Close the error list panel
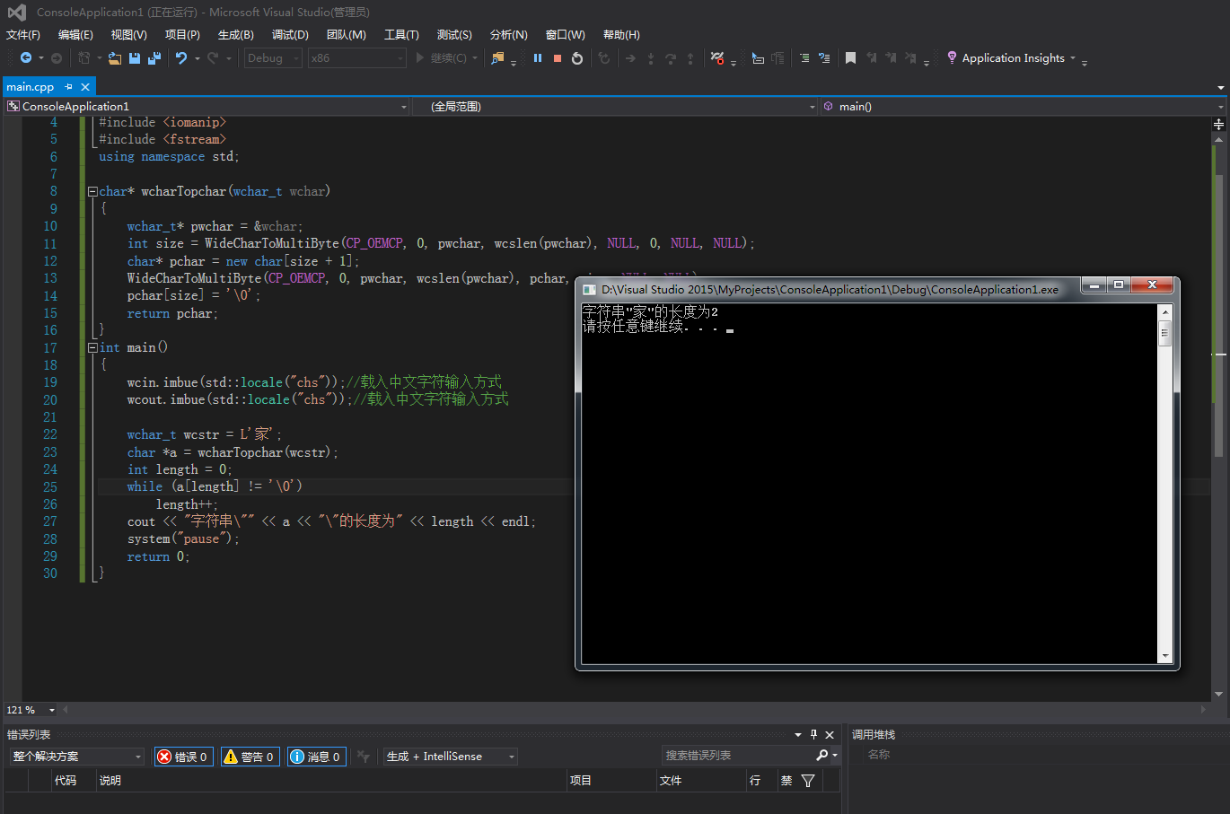Image resolution: width=1230 pixels, height=814 pixels. point(830,734)
